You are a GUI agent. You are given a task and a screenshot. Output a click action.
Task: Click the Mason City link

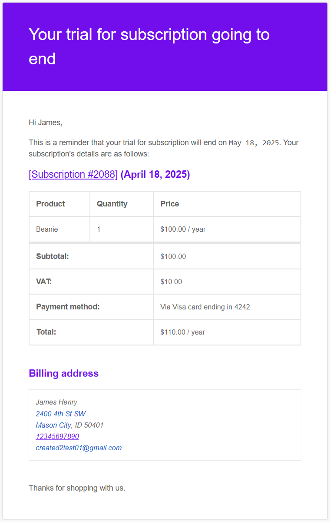(x=53, y=425)
